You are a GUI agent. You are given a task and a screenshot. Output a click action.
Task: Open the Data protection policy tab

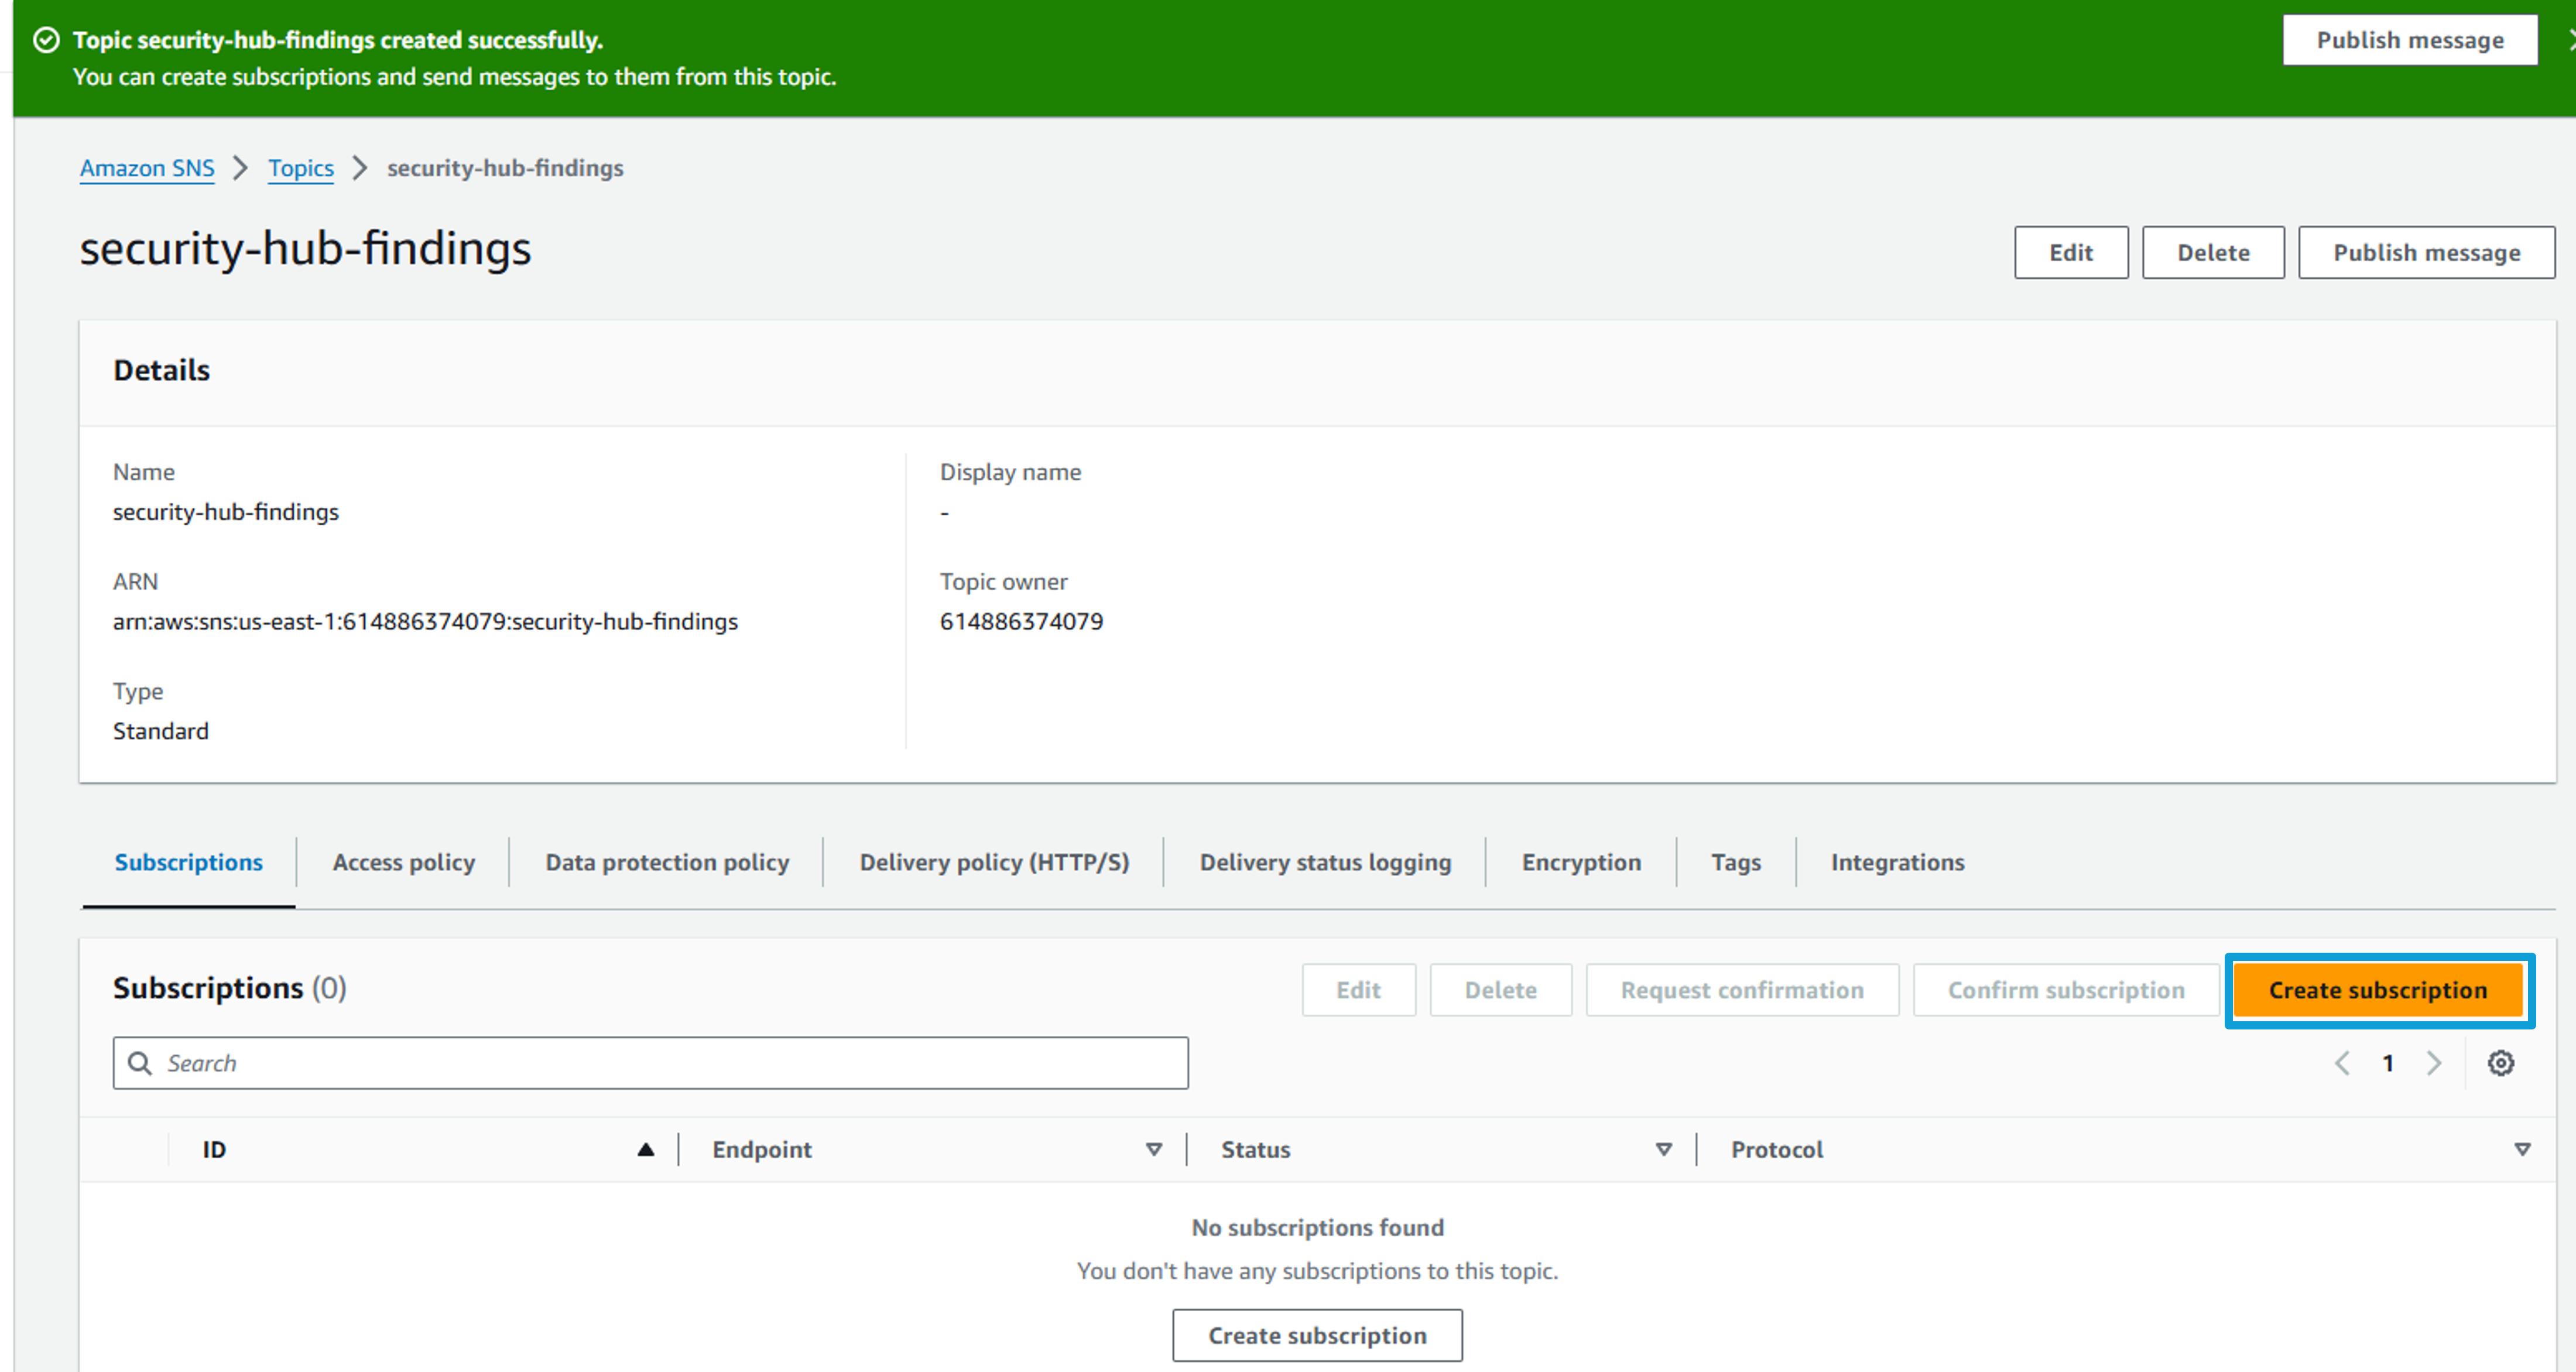tap(667, 862)
